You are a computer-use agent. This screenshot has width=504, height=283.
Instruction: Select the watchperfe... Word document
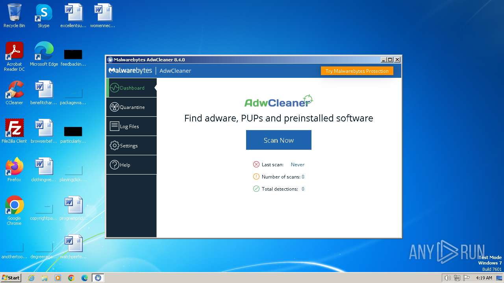(73, 247)
